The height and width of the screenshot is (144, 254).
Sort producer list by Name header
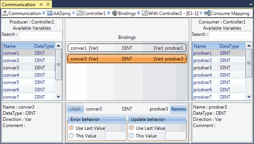(x=18, y=46)
